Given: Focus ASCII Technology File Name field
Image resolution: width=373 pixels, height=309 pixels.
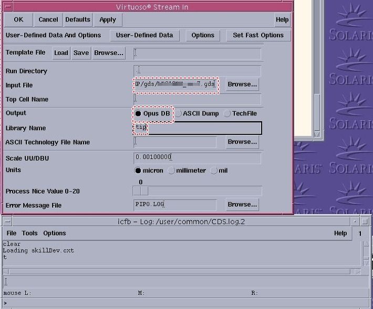Looking at the screenshot, I should coord(175,142).
